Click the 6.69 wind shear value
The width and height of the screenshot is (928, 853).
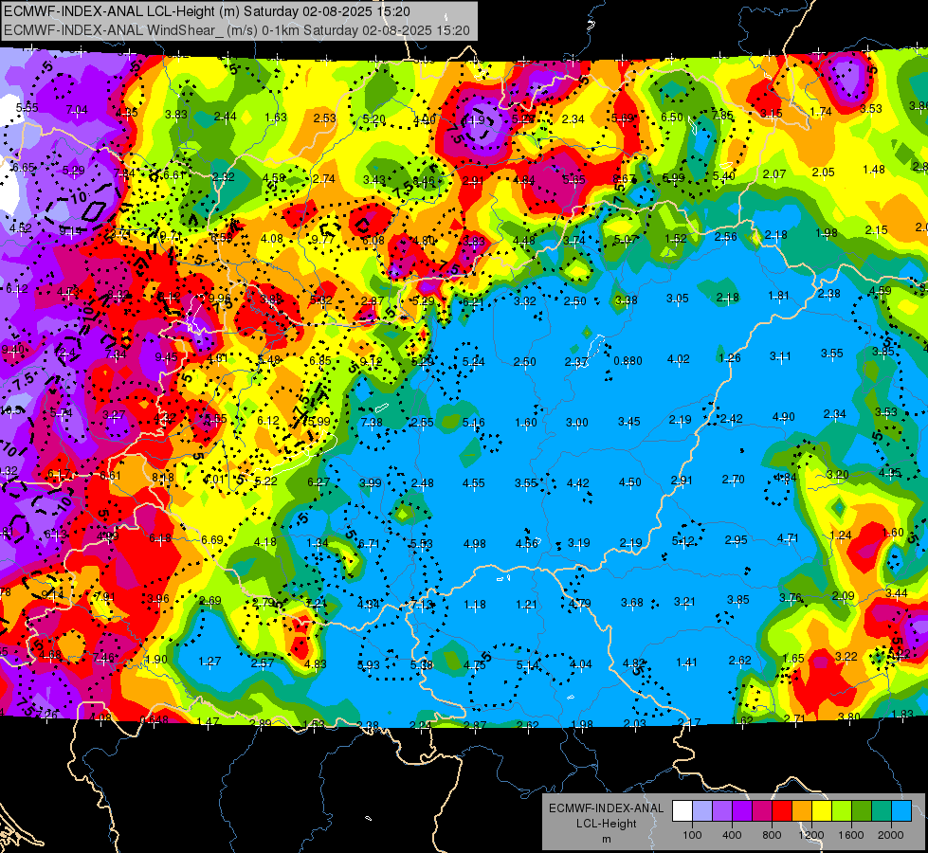pos(212,539)
